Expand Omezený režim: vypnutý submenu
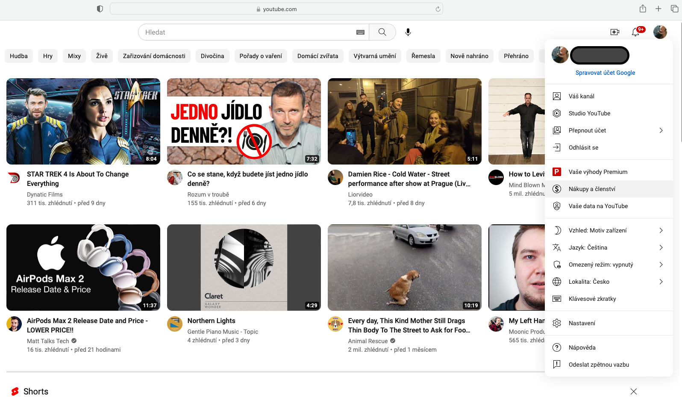 [x=609, y=265]
